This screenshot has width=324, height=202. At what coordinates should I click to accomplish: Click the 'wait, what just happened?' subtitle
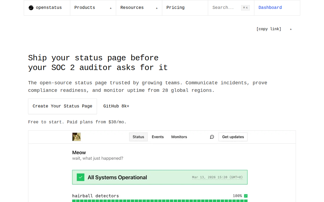pos(98,158)
